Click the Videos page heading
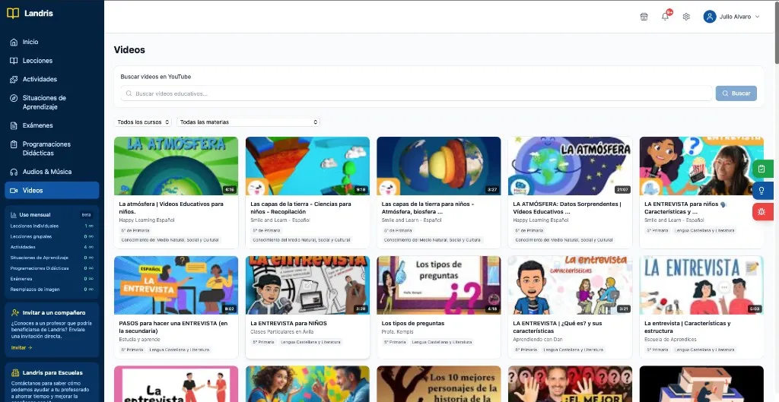This screenshot has height=402, width=779. tap(129, 50)
